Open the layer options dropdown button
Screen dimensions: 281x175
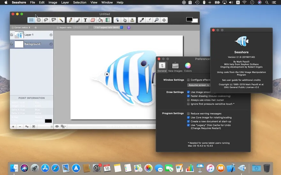pos(34,127)
